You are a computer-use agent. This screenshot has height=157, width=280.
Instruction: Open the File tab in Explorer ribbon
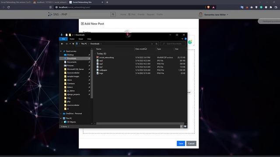point(63,39)
